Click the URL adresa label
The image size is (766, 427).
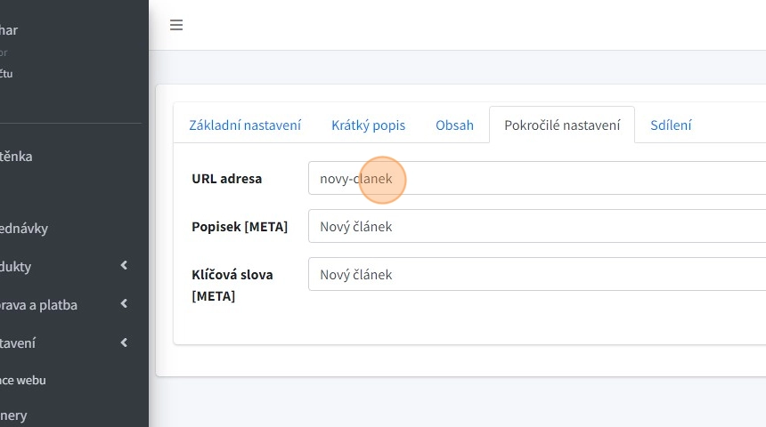click(226, 178)
